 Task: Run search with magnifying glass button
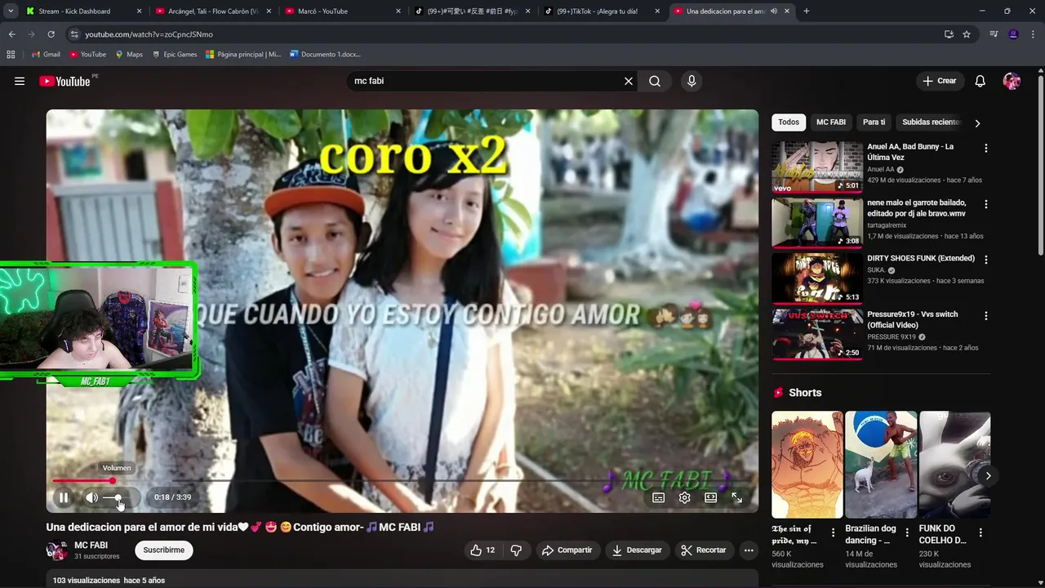(x=655, y=81)
